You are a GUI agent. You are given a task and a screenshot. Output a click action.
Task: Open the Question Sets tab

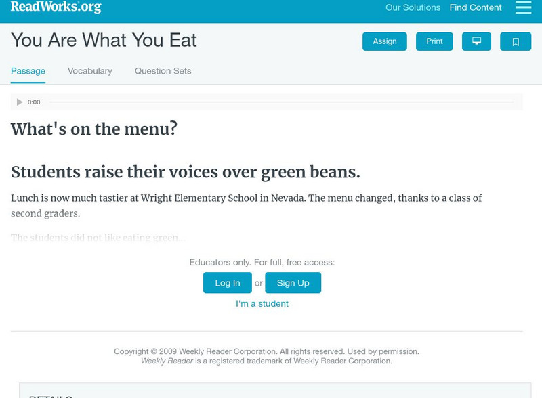pos(163,71)
